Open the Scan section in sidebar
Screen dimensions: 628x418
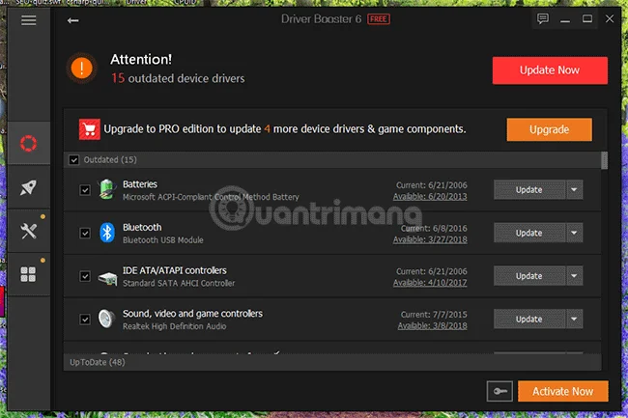[x=28, y=143]
